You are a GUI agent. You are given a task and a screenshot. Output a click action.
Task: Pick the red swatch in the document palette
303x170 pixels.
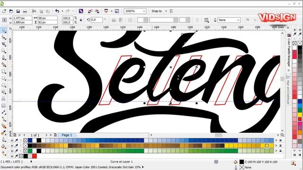35,156
